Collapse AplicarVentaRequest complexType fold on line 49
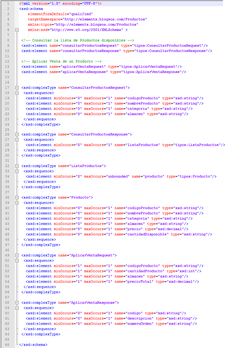Screen dimensions: 227x348 tap(17, 256)
